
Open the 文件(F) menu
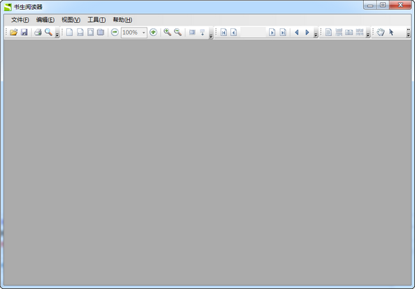20,19
